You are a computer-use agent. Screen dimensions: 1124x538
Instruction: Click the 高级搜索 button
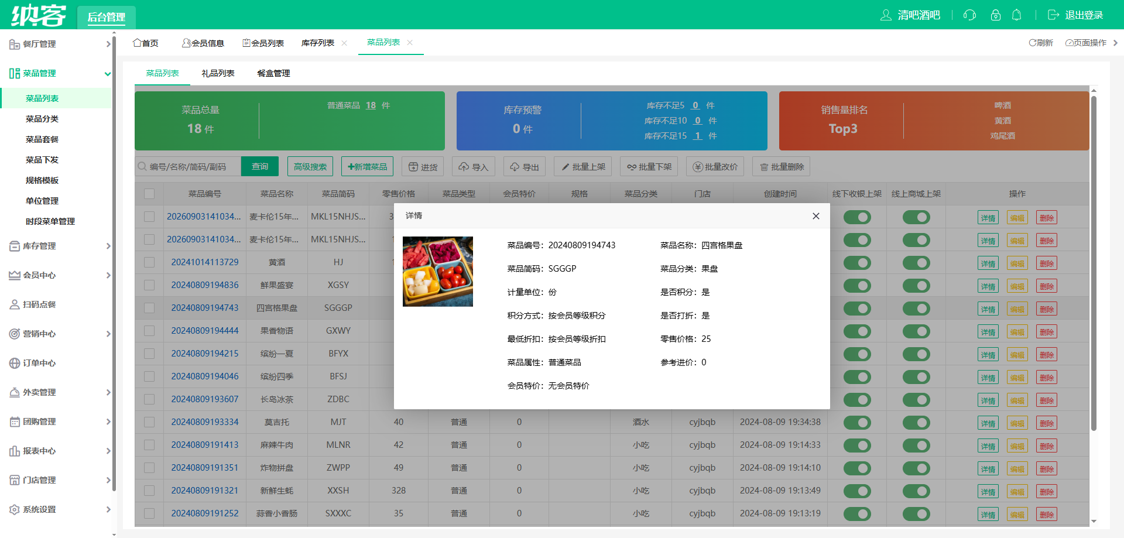click(x=310, y=167)
